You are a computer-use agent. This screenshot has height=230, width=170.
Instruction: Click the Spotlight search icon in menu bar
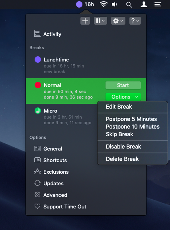[129, 4]
